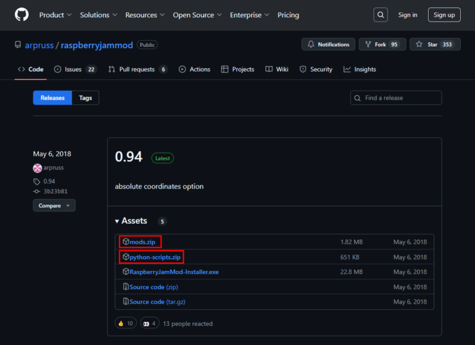Click the Sign up button
Image resolution: width=475 pixels, height=345 pixels.
(444, 15)
